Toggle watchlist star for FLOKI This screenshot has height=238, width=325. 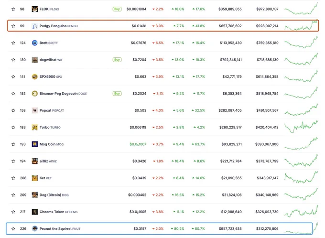[x=13, y=9]
